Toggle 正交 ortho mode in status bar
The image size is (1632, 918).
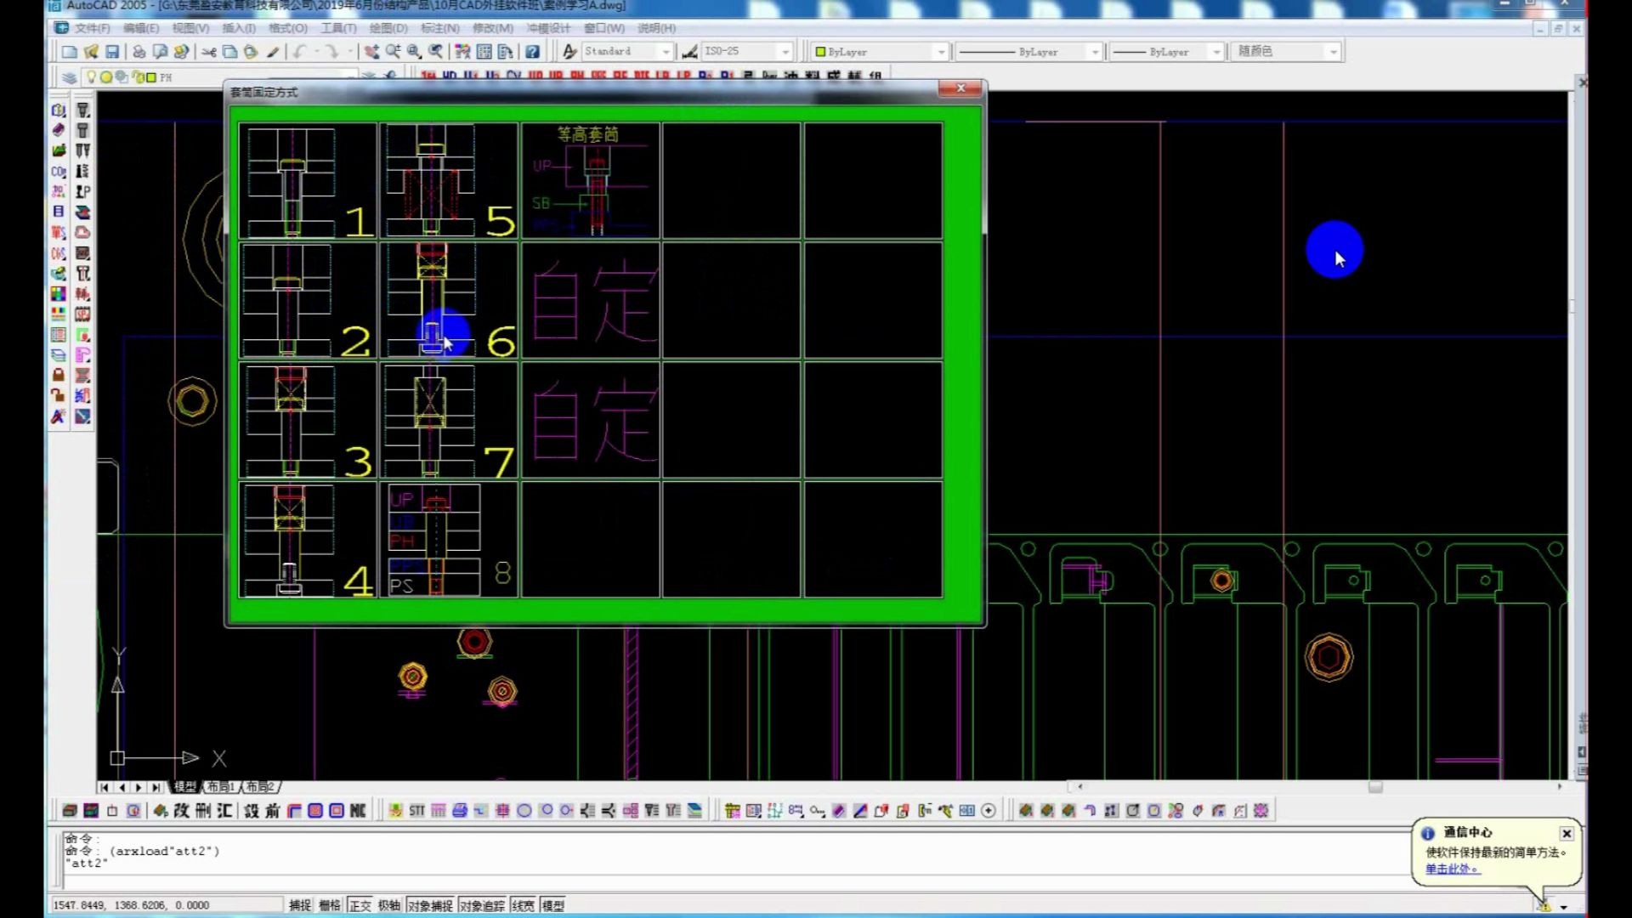pos(360,905)
